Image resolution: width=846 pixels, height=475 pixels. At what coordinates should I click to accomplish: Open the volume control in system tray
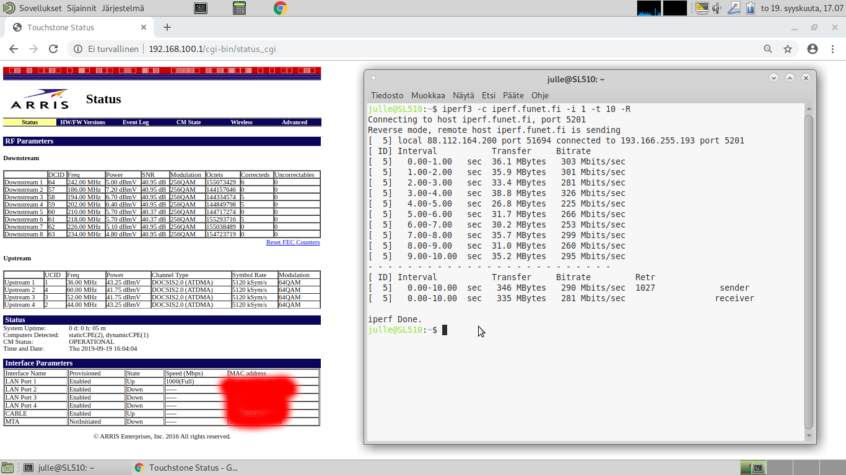[x=717, y=8]
